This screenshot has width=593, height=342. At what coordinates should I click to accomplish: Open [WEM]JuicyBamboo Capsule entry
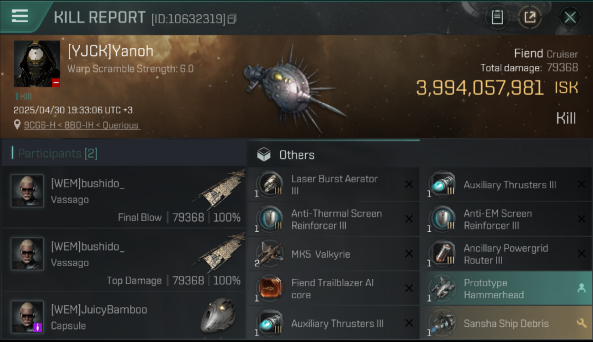click(124, 316)
